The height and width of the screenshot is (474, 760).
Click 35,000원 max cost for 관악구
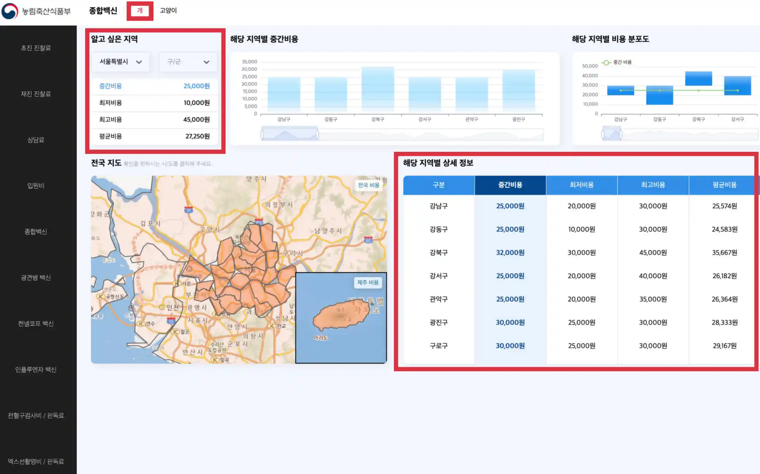point(653,299)
